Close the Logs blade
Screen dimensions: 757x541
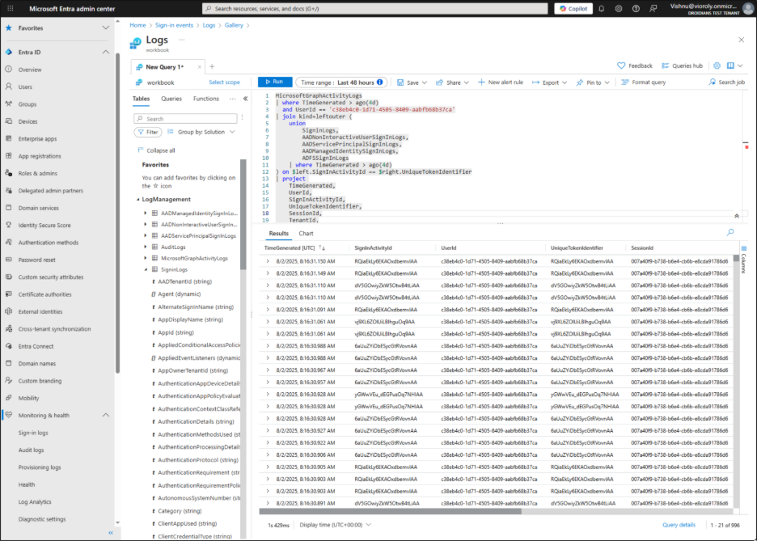tap(741, 40)
